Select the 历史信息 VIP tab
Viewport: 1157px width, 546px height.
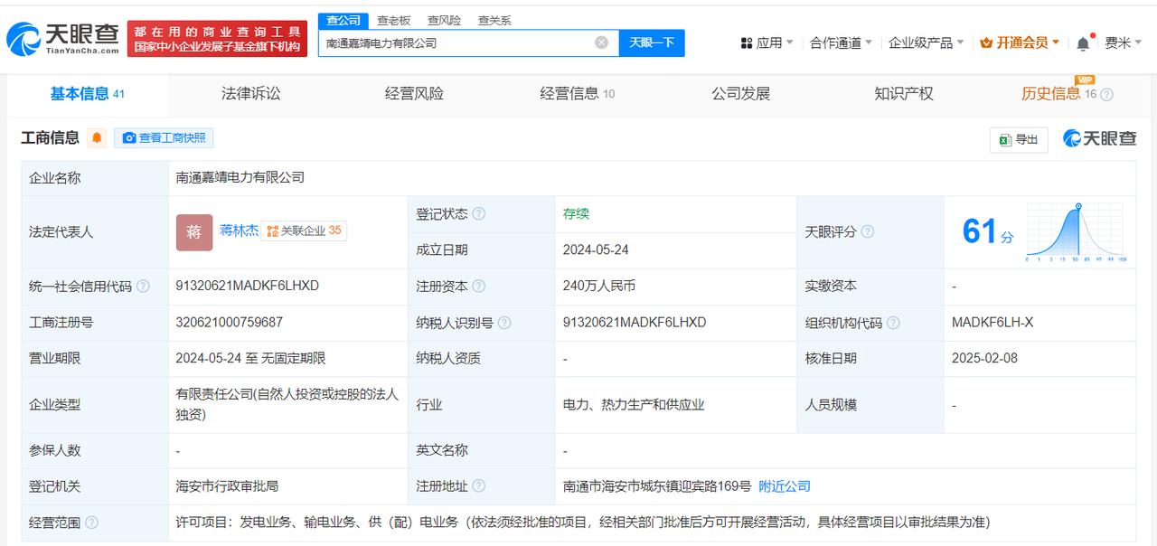(x=1058, y=94)
